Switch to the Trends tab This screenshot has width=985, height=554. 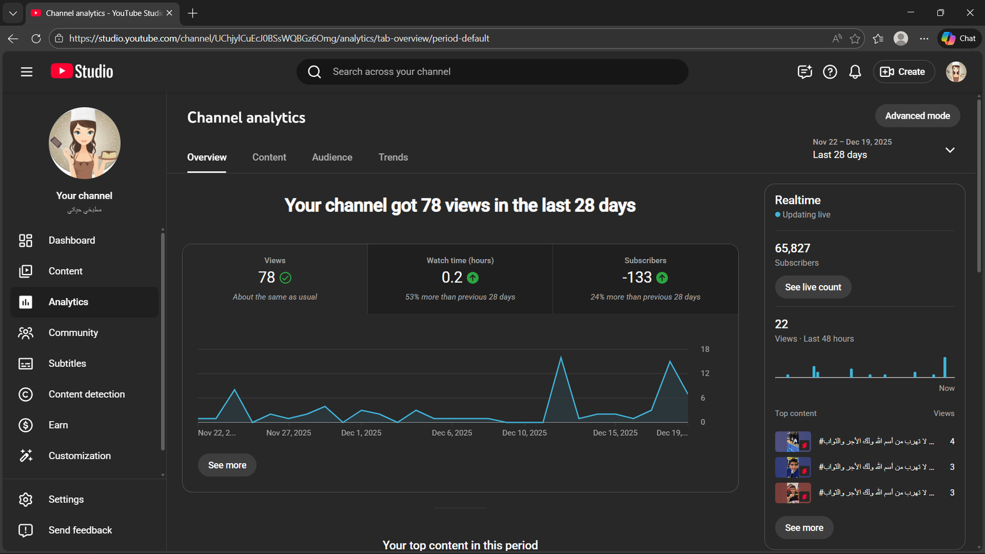(x=393, y=158)
